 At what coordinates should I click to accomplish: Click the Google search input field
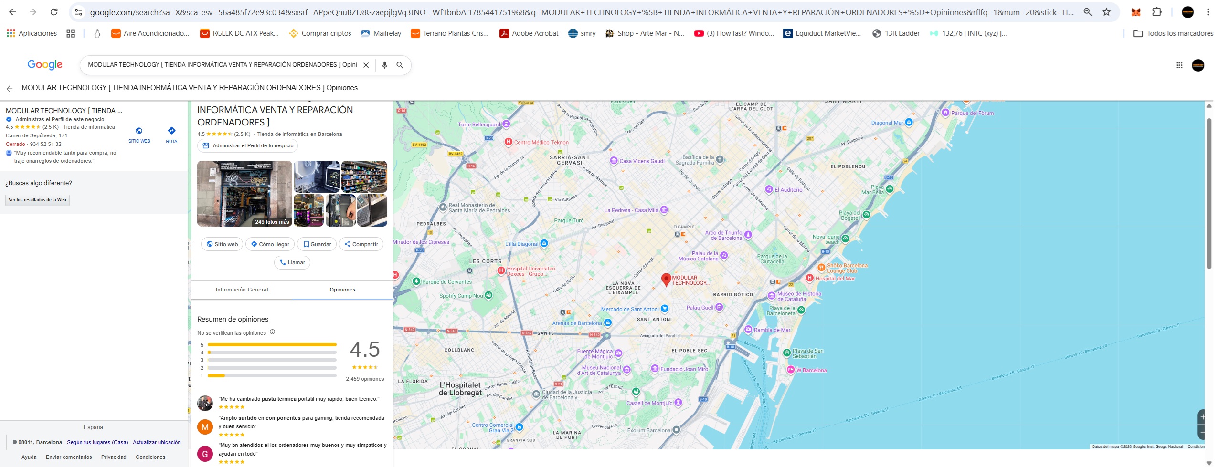(222, 65)
